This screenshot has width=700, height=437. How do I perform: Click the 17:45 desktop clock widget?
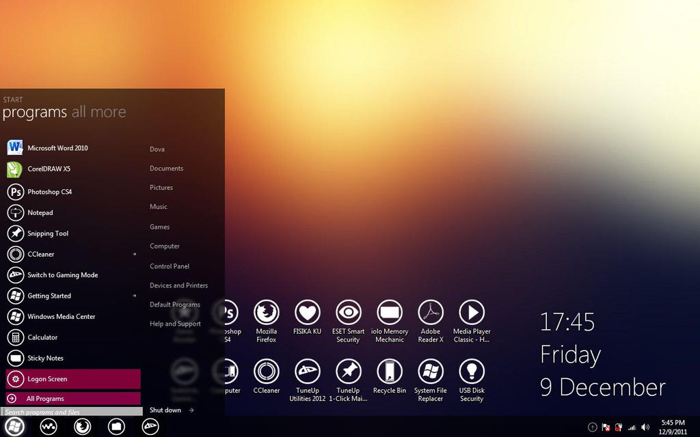(x=567, y=322)
